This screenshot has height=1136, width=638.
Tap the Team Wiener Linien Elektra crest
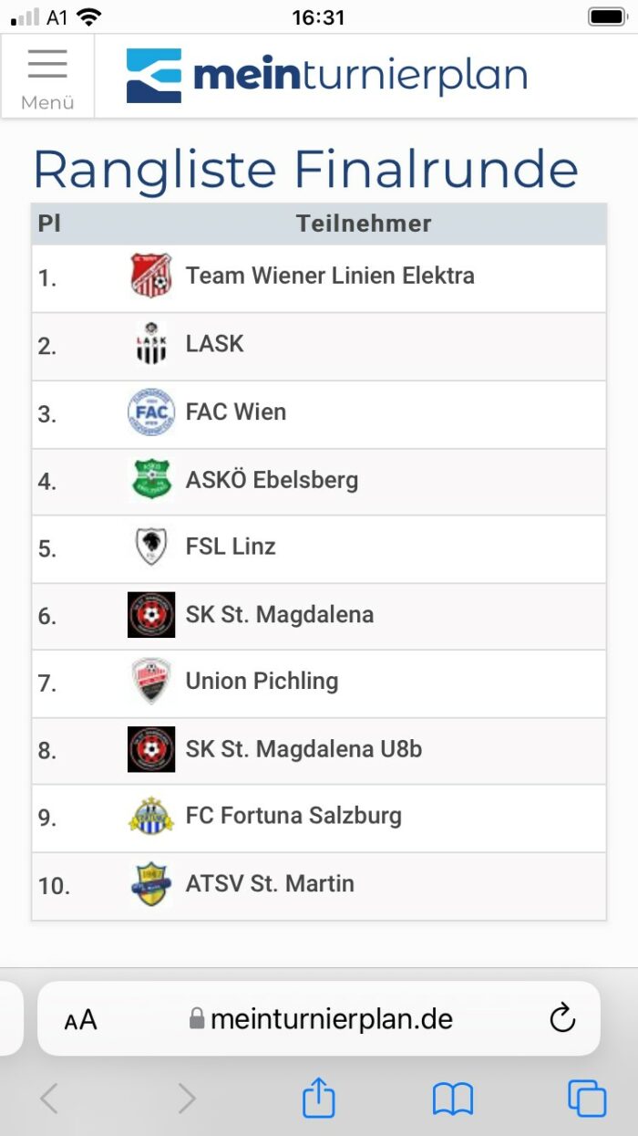[x=150, y=276]
